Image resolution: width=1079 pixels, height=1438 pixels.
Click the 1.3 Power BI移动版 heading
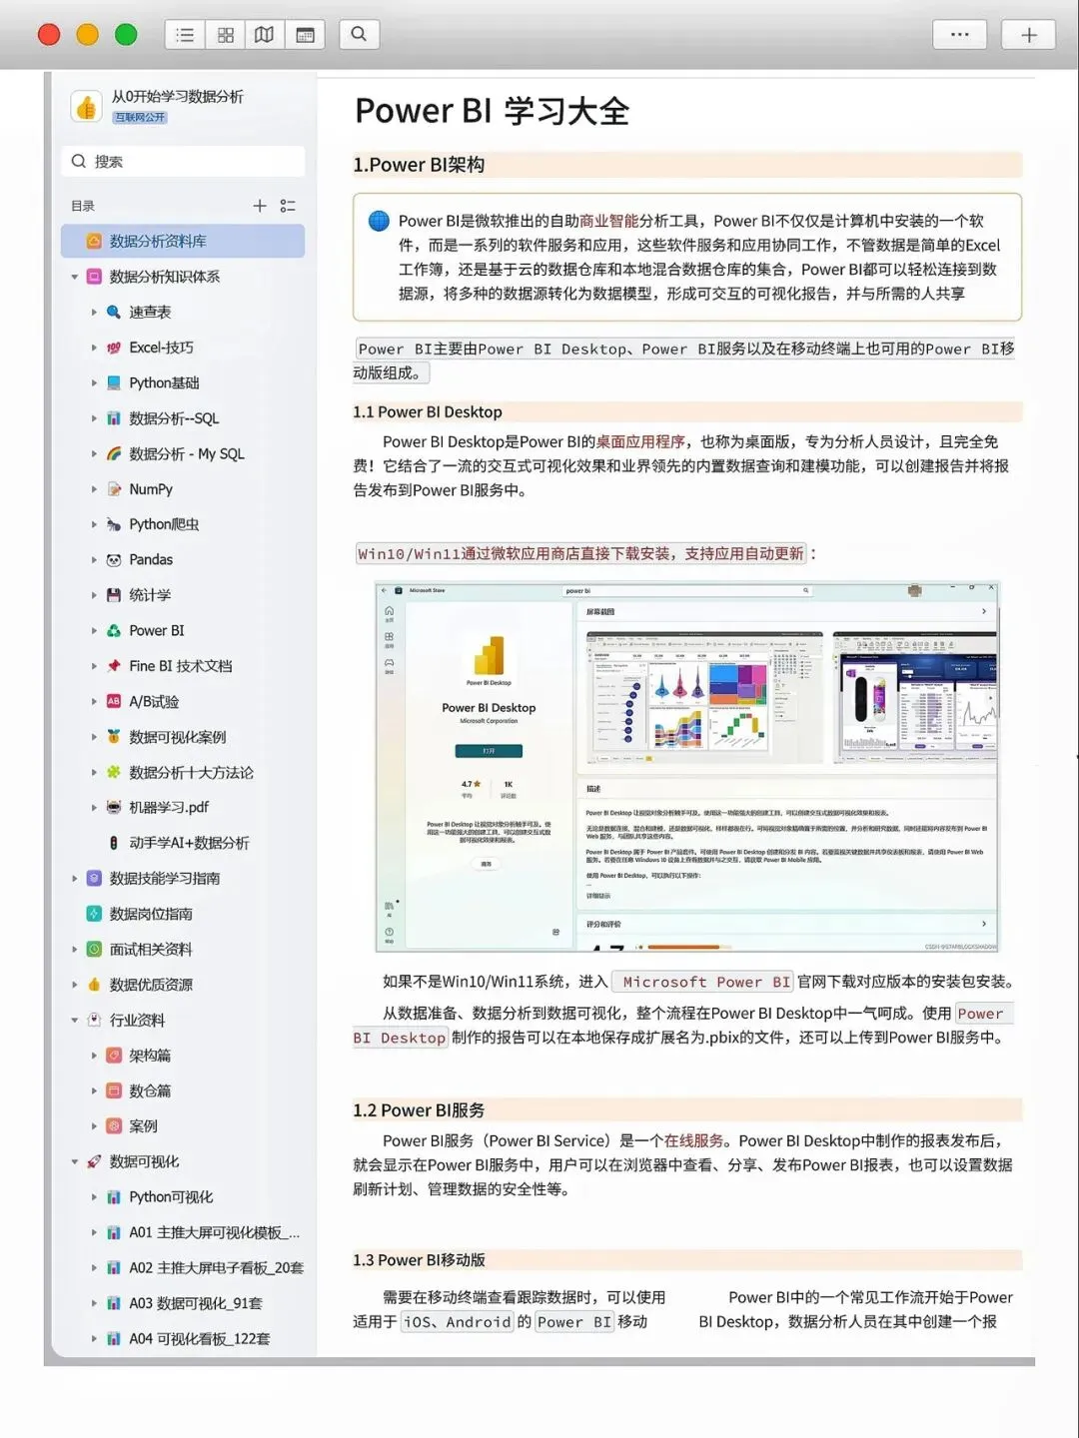pos(419,1260)
